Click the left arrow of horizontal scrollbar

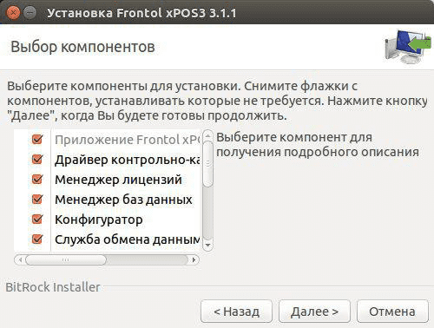[x=20, y=259]
